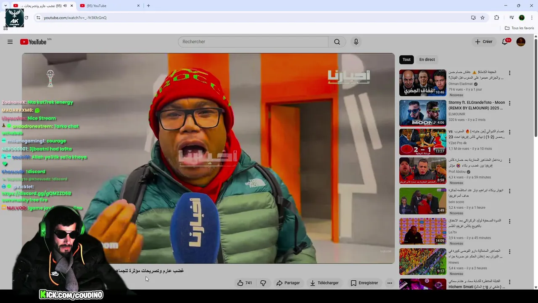538x303 pixels.
Task: Open 'Tous les favoris' bookmarks folder
Action: (520, 28)
